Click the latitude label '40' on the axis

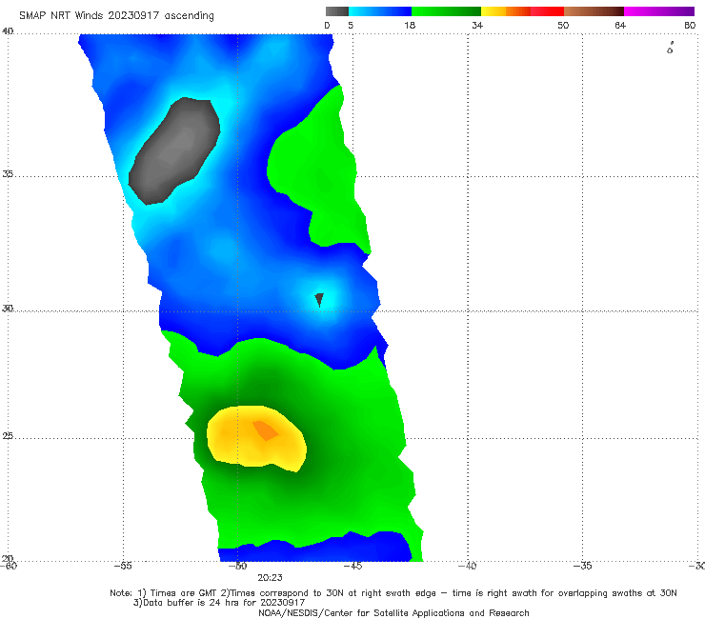(8, 31)
